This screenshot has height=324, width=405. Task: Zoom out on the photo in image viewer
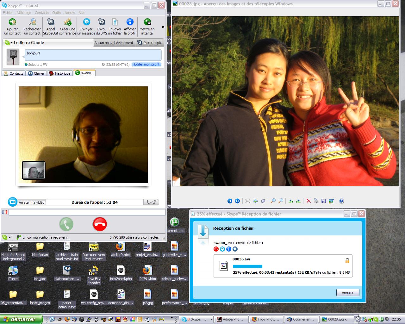281,201
